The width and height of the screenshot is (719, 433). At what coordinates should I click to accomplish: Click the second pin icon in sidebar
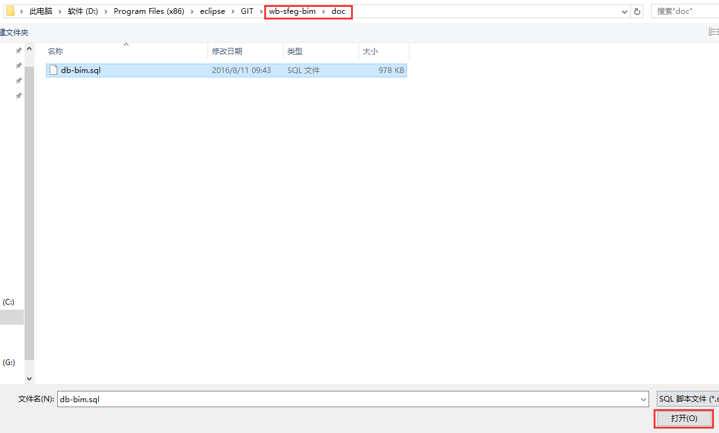coord(18,65)
